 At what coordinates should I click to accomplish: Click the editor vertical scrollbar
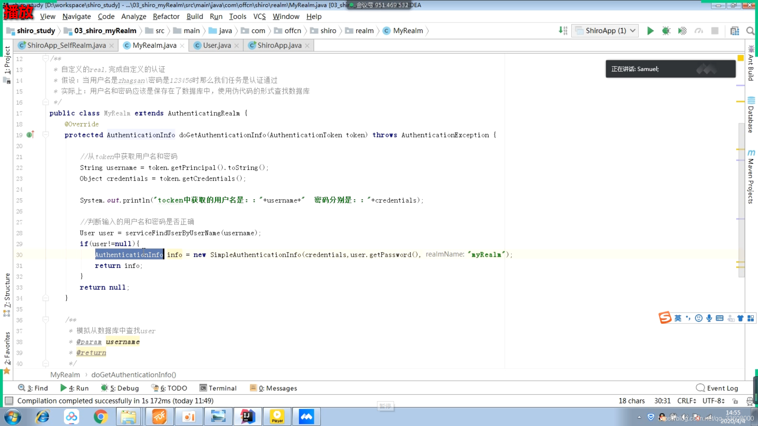741,200
